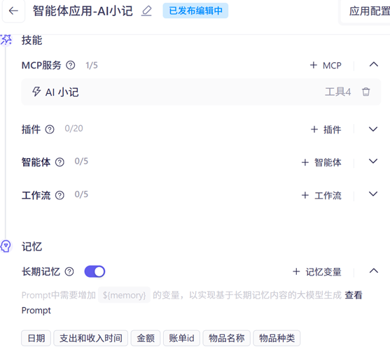
Task: Go back with the left arrow button
Action: (13, 10)
